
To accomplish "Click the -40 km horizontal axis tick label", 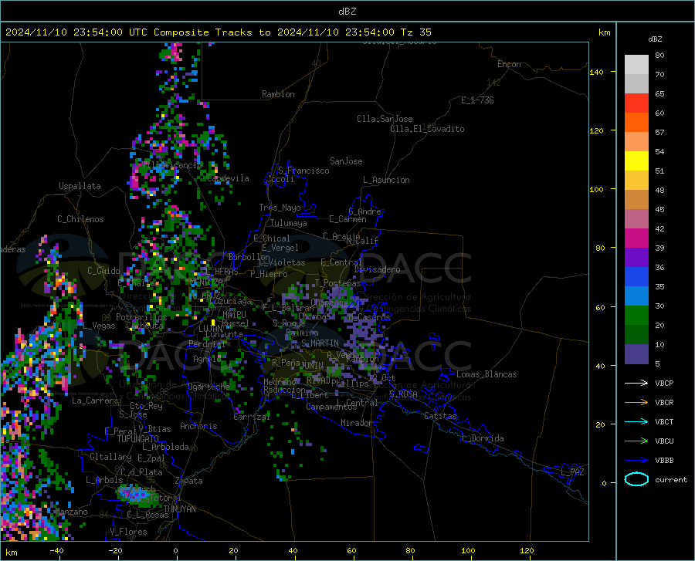I will (x=56, y=550).
